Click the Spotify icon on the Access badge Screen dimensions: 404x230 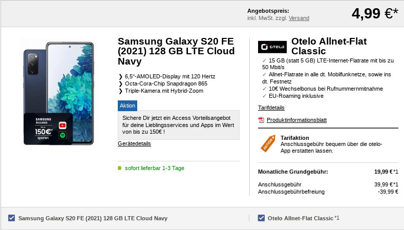click(62, 136)
